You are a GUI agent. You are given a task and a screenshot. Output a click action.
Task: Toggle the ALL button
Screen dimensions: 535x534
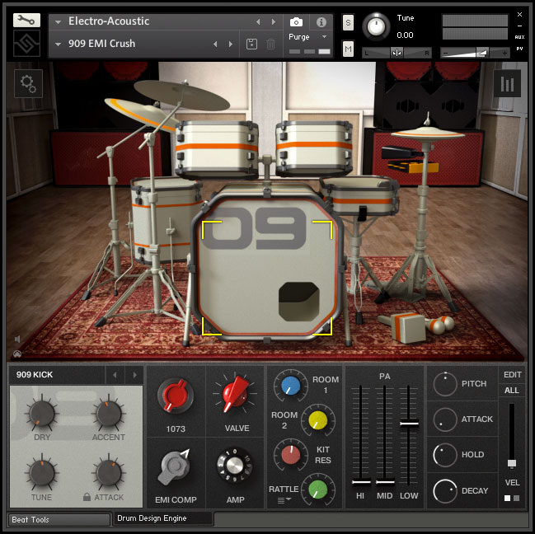click(x=511, y=390)
